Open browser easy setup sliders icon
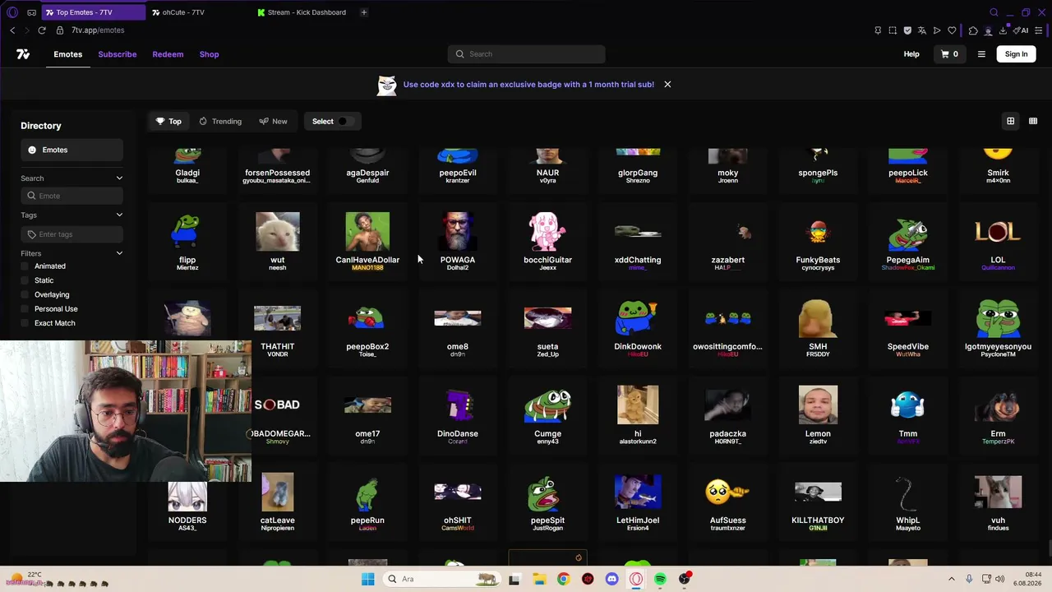The image size is (1052, 592). coord(1040,30)
